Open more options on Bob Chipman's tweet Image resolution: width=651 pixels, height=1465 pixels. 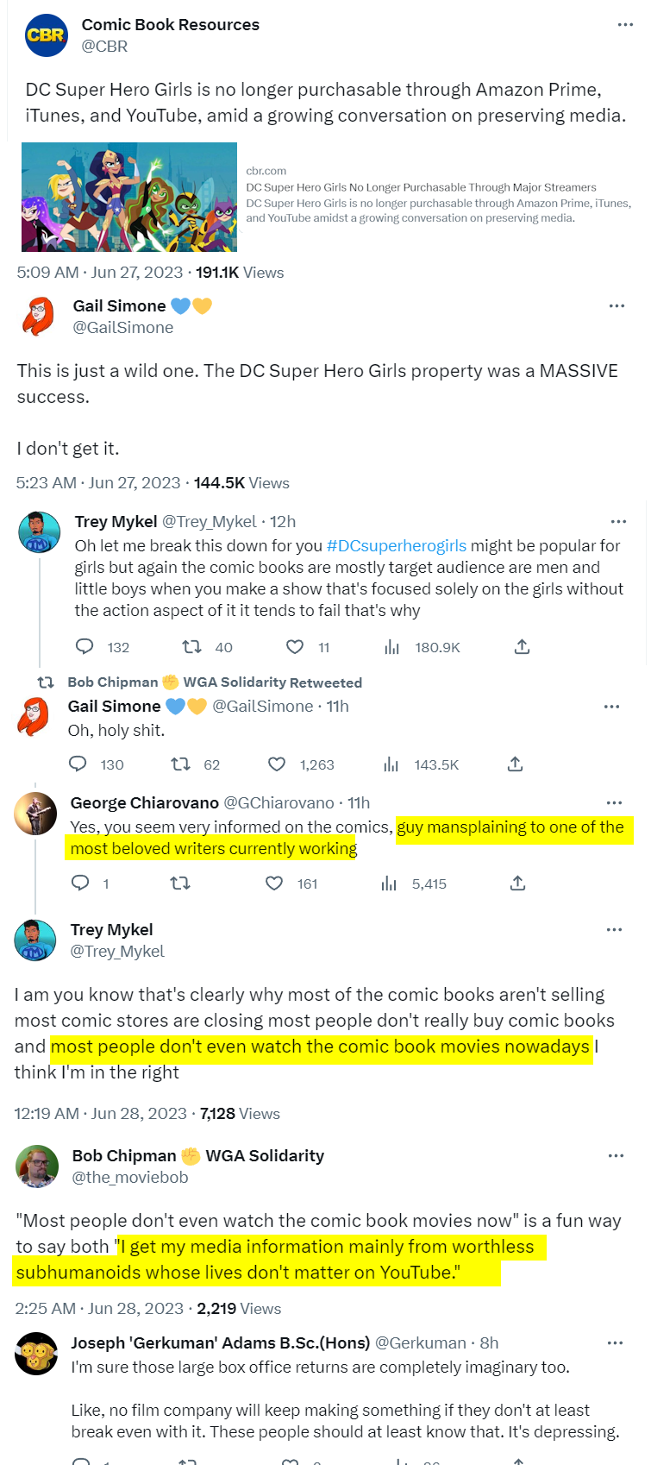pos(616,1156)
